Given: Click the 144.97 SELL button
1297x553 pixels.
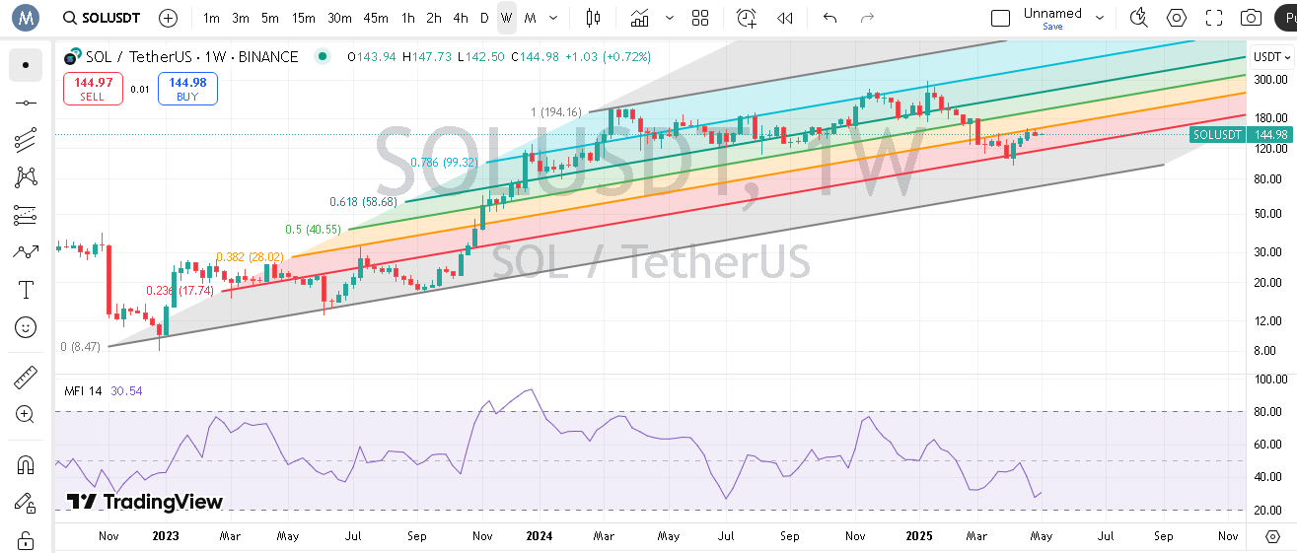Looking at the screenshot, I should pyautogui.click(x=93, y=89).
